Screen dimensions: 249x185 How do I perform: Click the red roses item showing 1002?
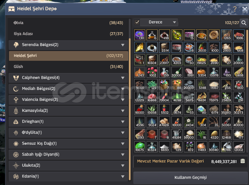pyautogui.click(x=152, y=72)
